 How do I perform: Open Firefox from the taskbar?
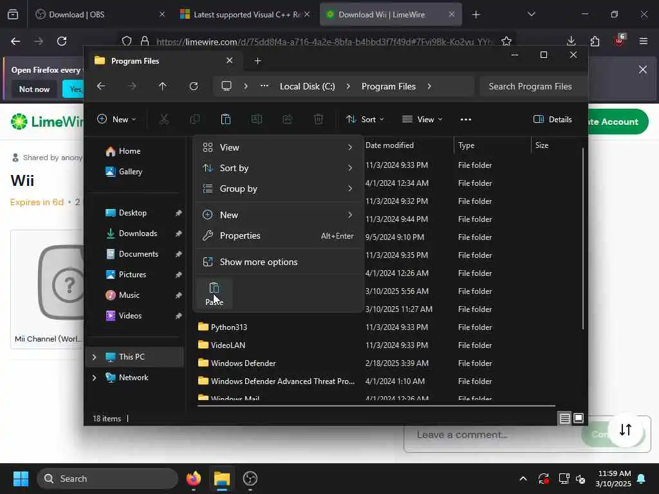coord(193,479)
